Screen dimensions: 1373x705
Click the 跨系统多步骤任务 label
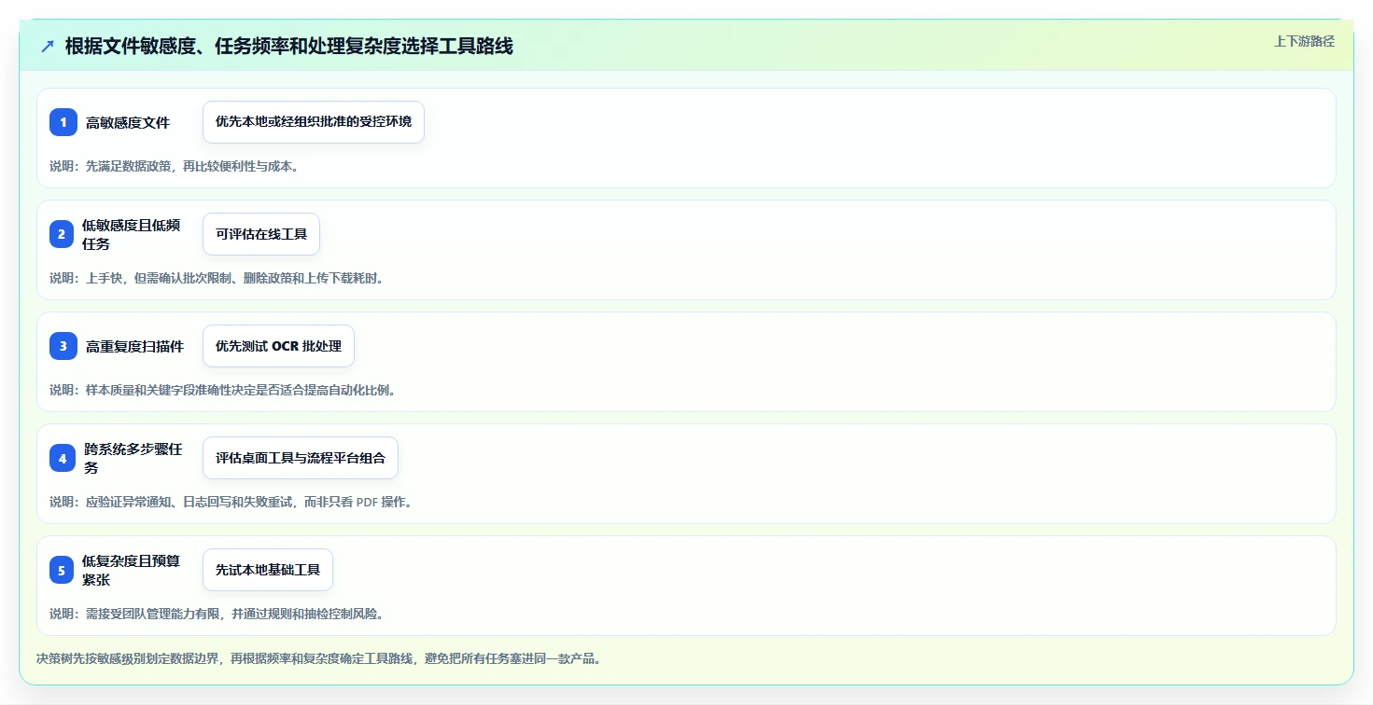(x=133, y=458)
